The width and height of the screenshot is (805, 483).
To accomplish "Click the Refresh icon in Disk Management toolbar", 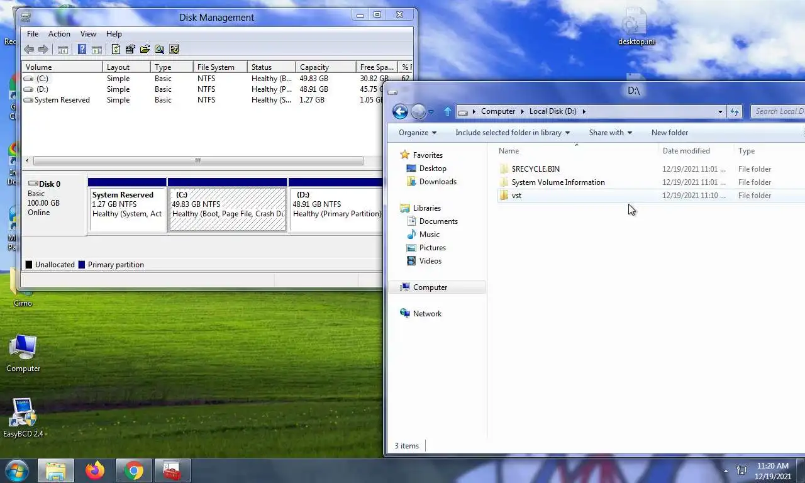I will [116, 50].
